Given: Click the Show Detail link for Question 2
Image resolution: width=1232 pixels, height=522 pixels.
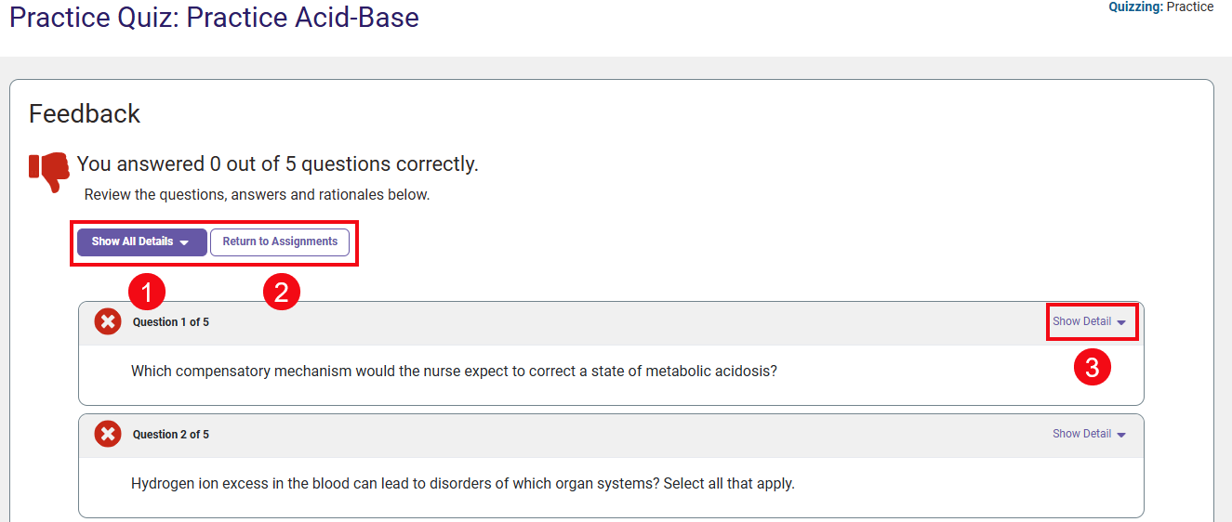Looking at the screenshot, I should pos(1081,434).
